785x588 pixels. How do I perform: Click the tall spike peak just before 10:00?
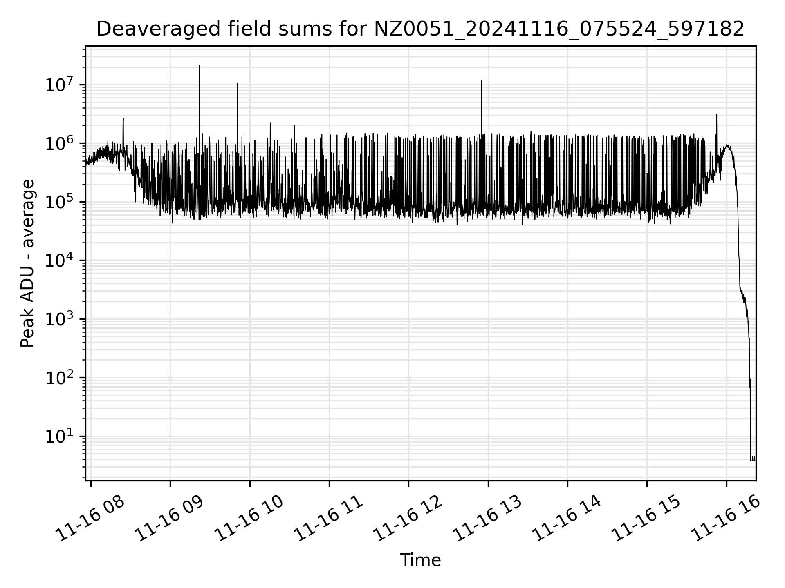point(238,84)
